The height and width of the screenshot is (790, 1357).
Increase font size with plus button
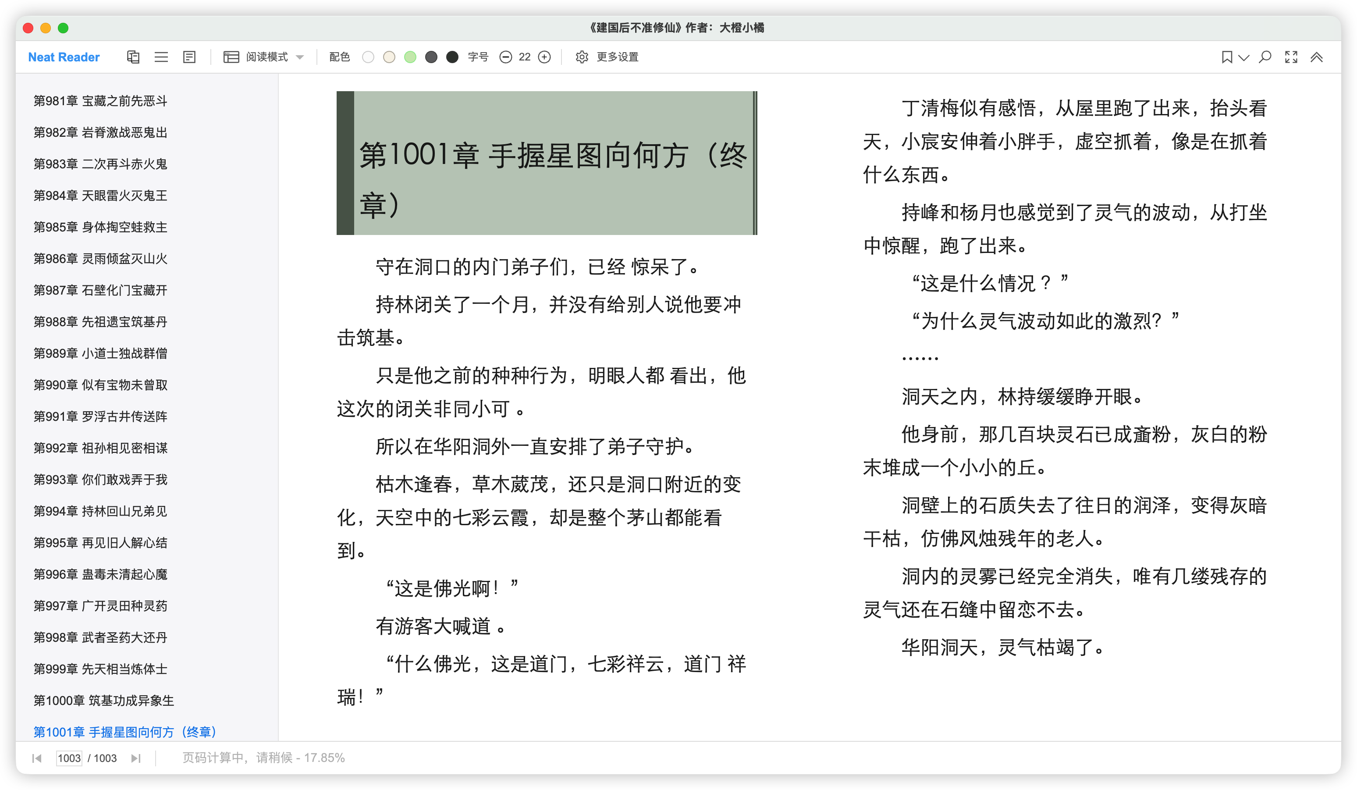[544, 57]
